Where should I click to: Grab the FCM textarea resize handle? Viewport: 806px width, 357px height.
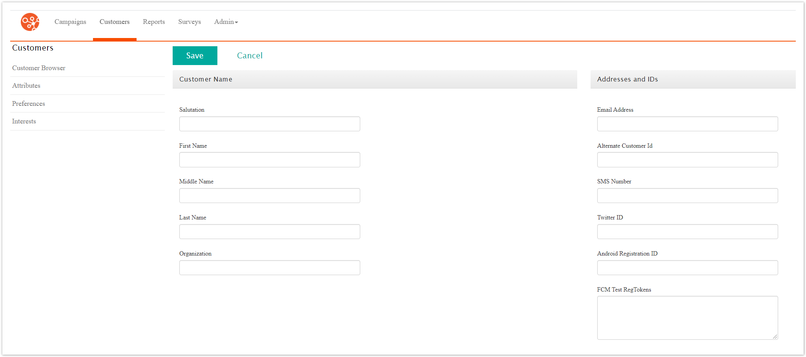[775, 337]
